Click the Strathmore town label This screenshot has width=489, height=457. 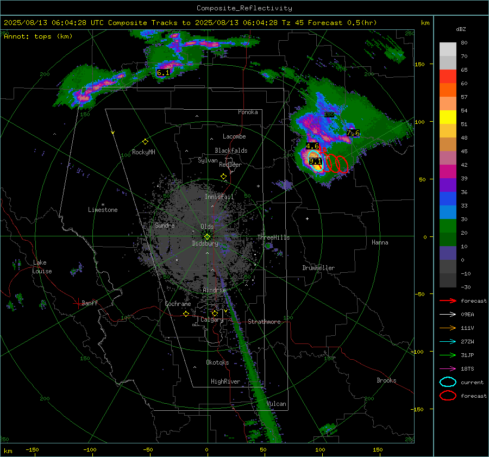pyautogui.click(x=264, y=322)
